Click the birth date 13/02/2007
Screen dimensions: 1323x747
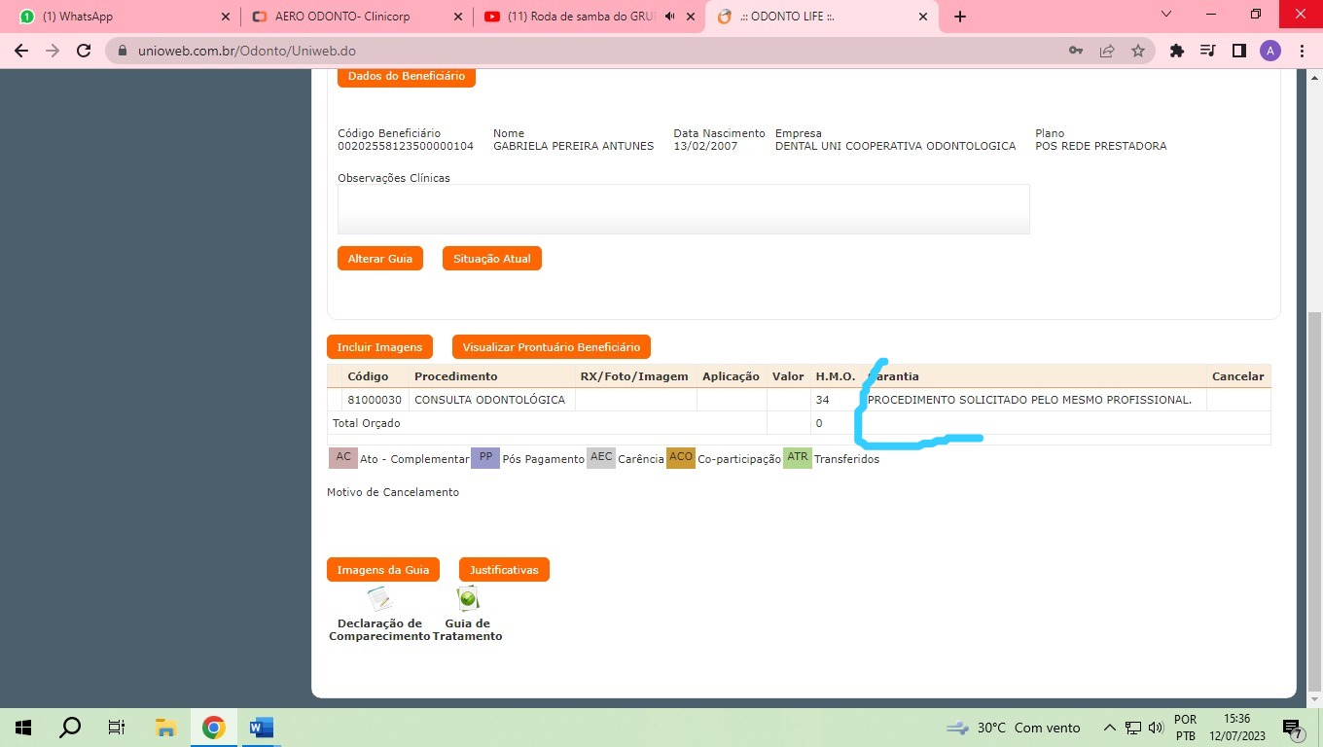coord(705,146)
